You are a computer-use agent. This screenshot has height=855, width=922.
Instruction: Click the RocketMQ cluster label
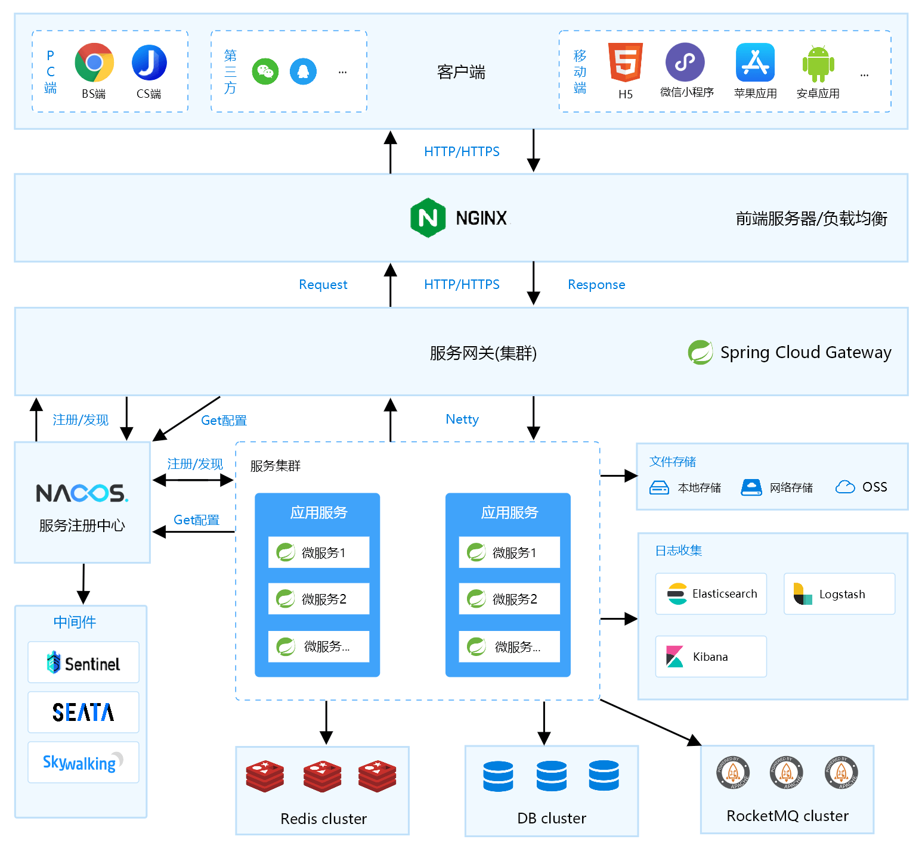tap(787, 816)
